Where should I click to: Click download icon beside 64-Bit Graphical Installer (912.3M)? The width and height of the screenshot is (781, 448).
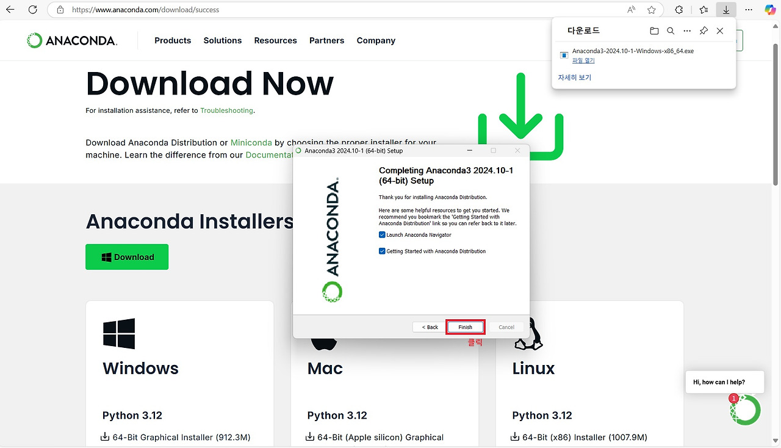coord(104,437)
